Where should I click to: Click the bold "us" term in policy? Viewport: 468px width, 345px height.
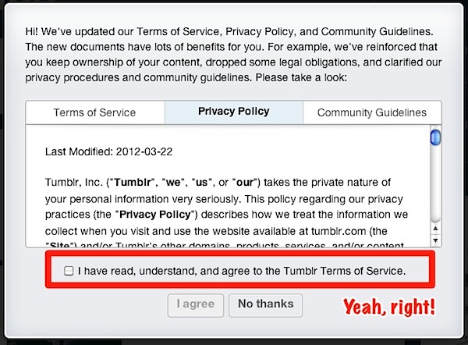point(201,182)
